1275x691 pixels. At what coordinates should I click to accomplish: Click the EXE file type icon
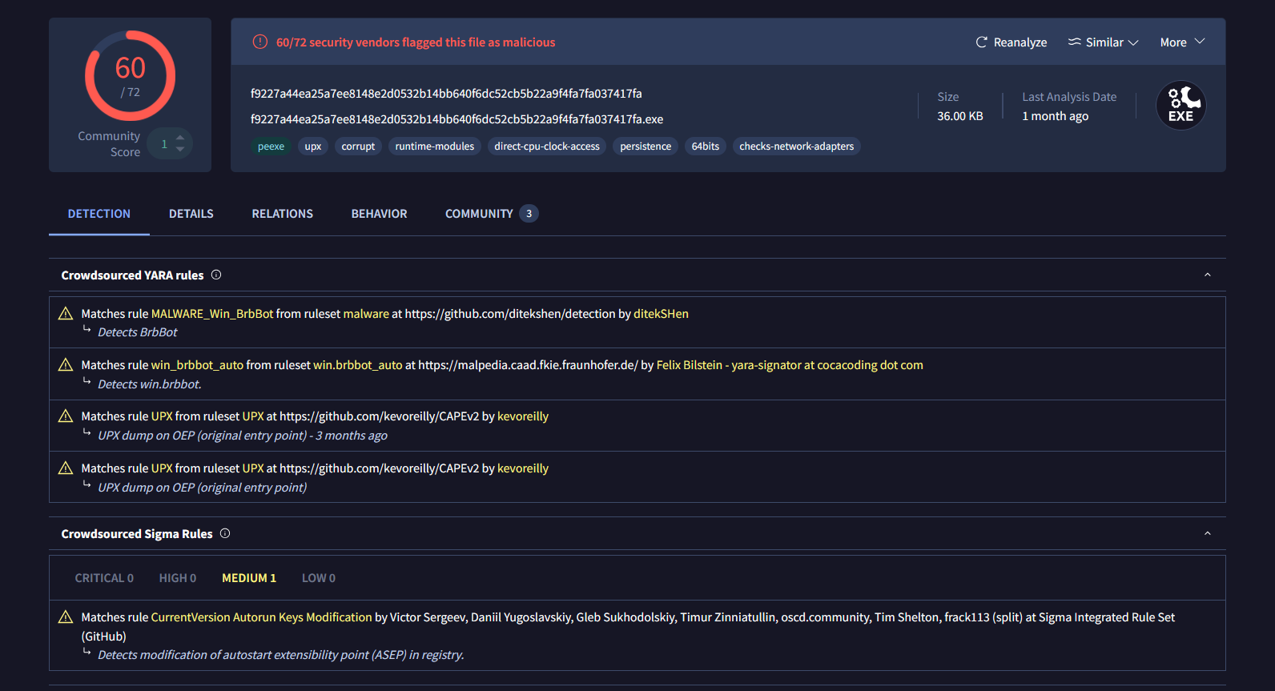(1180, 106)
